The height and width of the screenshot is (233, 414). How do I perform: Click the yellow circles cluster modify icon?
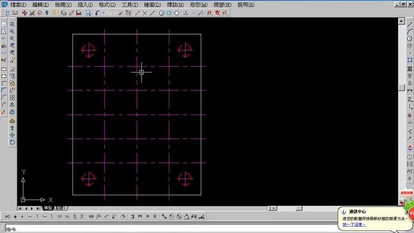pos(12,83)
